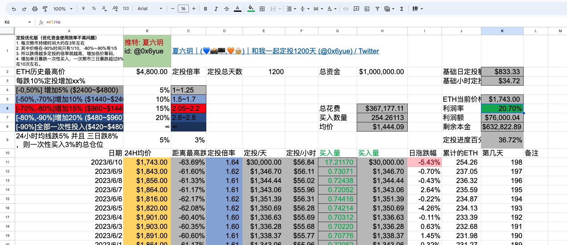Insert a comment
The height and width of the screenshot is (245, 567).
pyautogui.click(x=356, y=9)
